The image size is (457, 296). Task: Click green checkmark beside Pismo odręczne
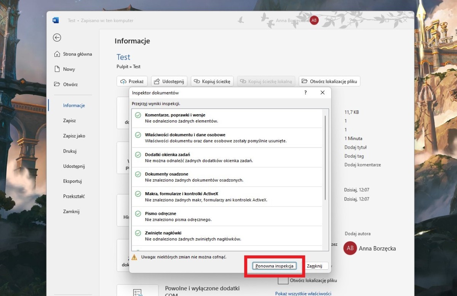(x=138, y=214)
